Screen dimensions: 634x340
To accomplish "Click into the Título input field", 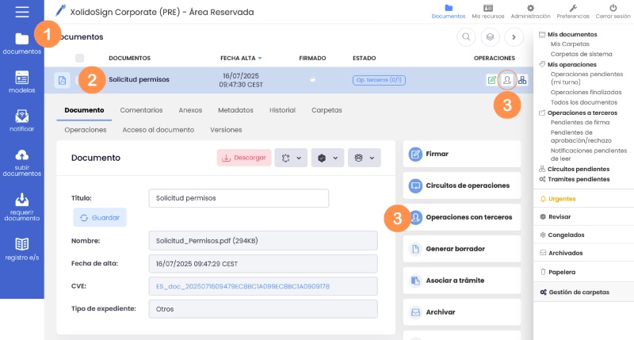I will 239,198.
